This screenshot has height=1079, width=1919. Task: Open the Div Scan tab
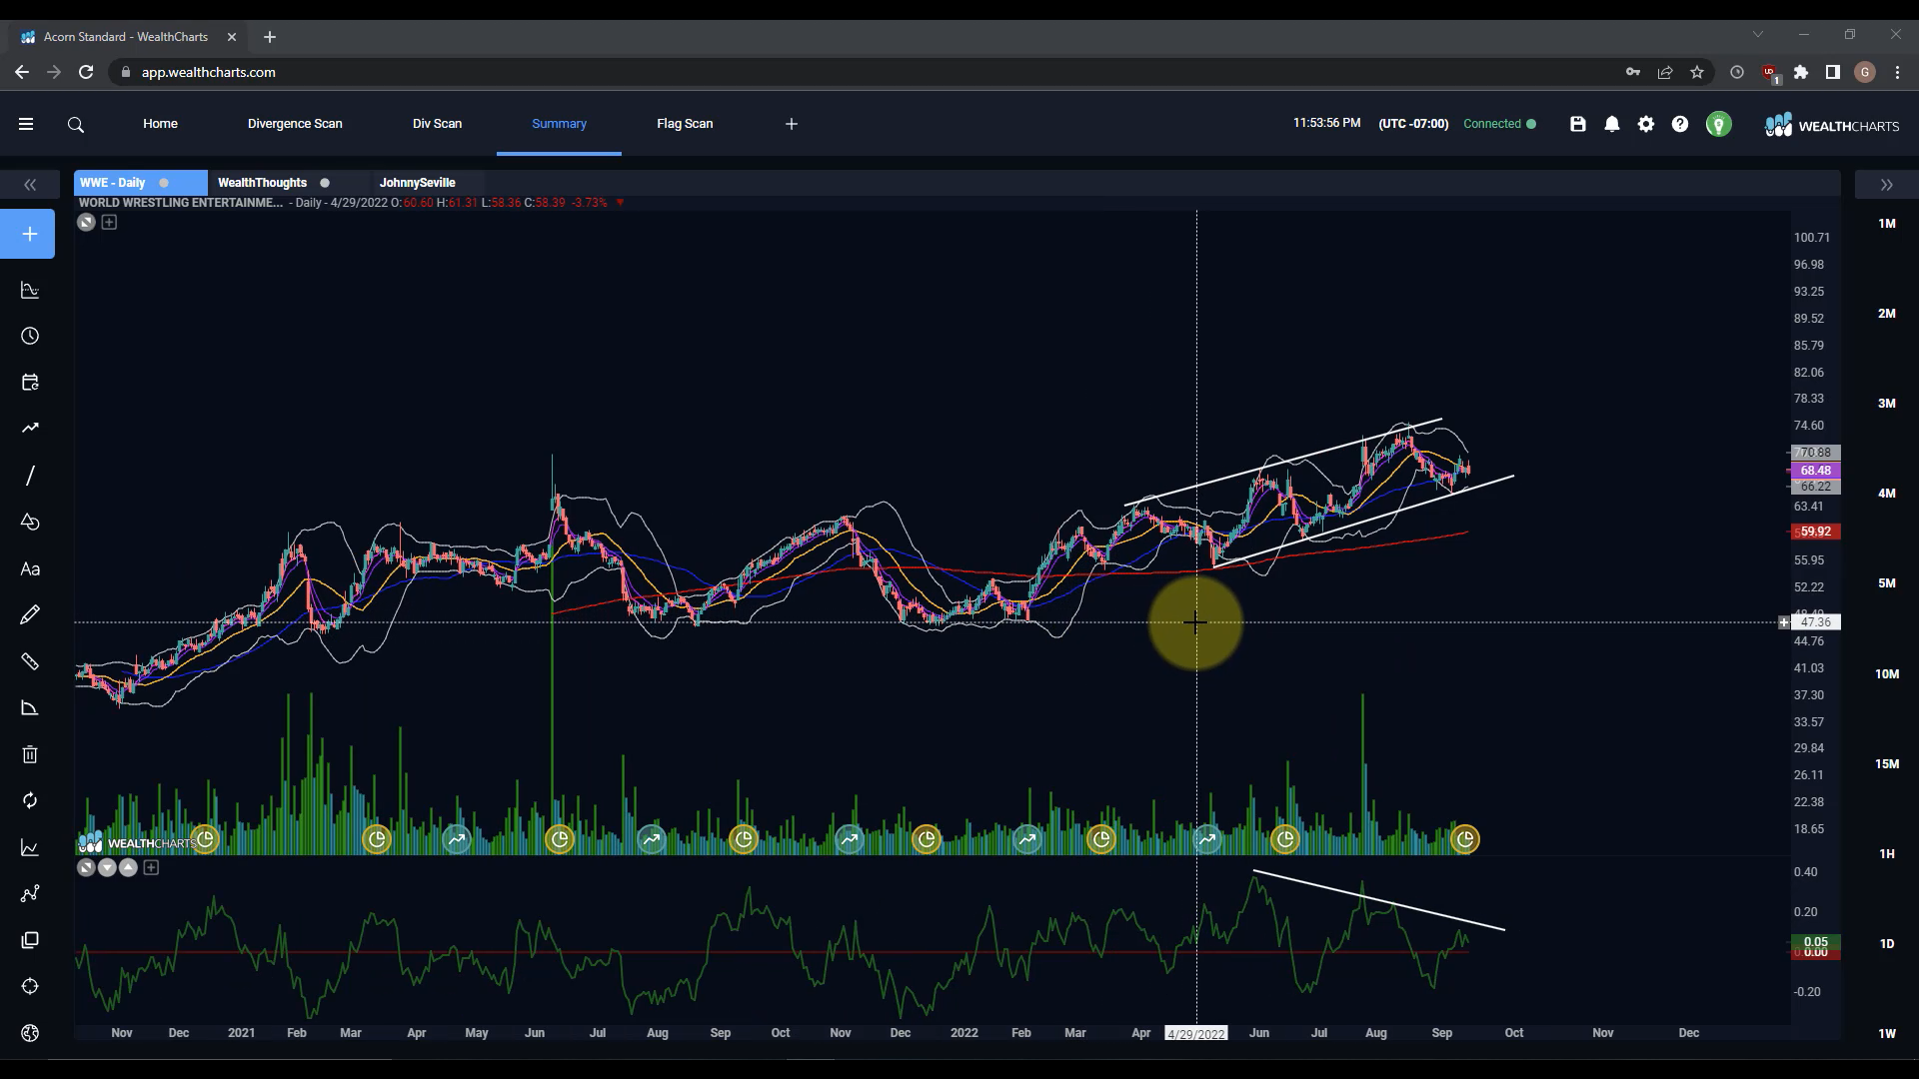(x=437, y=124)
